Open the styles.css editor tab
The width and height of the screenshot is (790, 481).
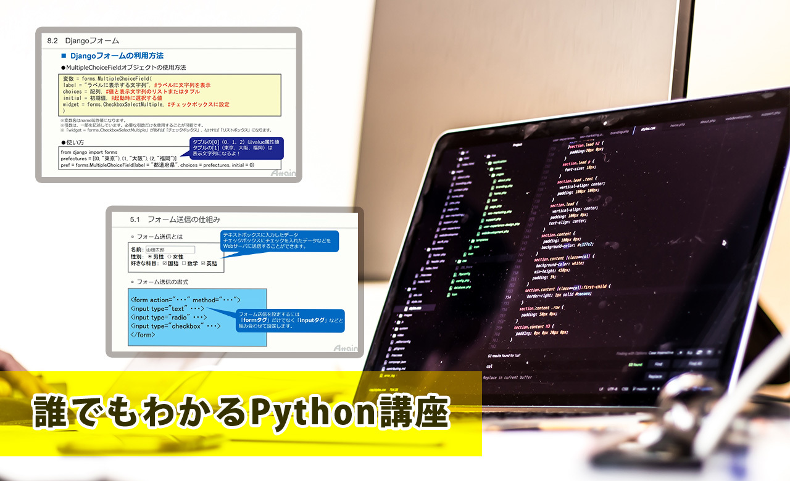point(647,129)
